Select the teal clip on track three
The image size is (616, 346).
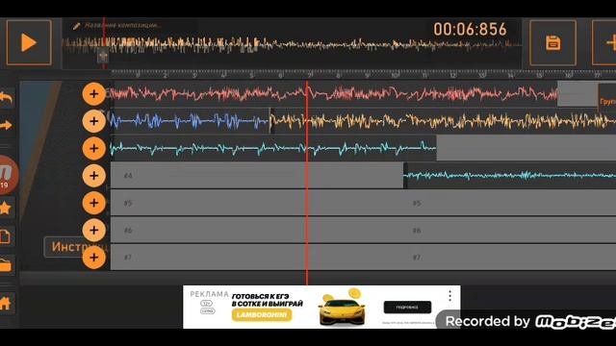coord(273,148)
